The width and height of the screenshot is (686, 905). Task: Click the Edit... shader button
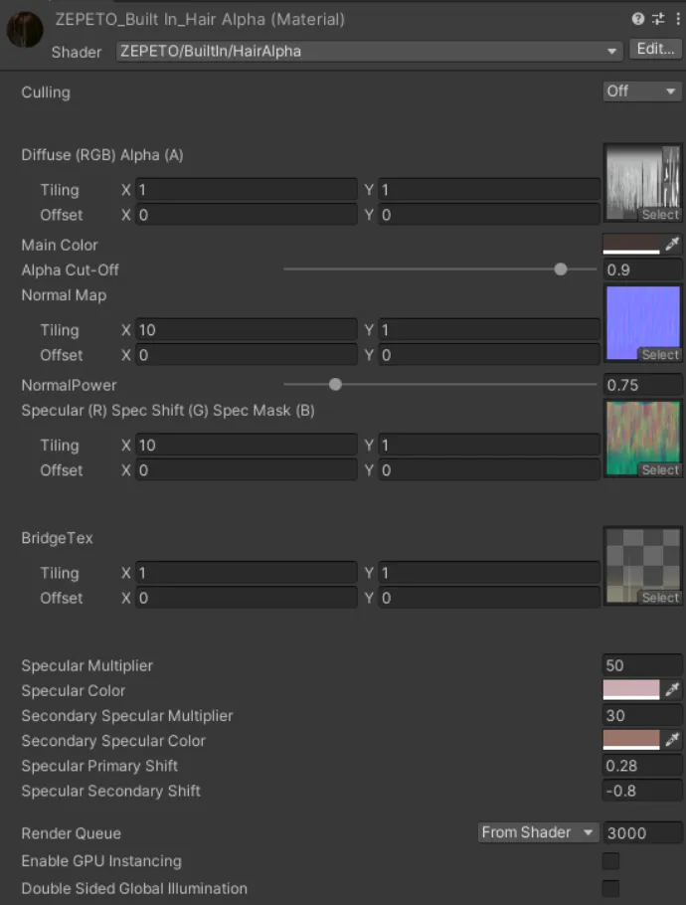coord(655,49)
